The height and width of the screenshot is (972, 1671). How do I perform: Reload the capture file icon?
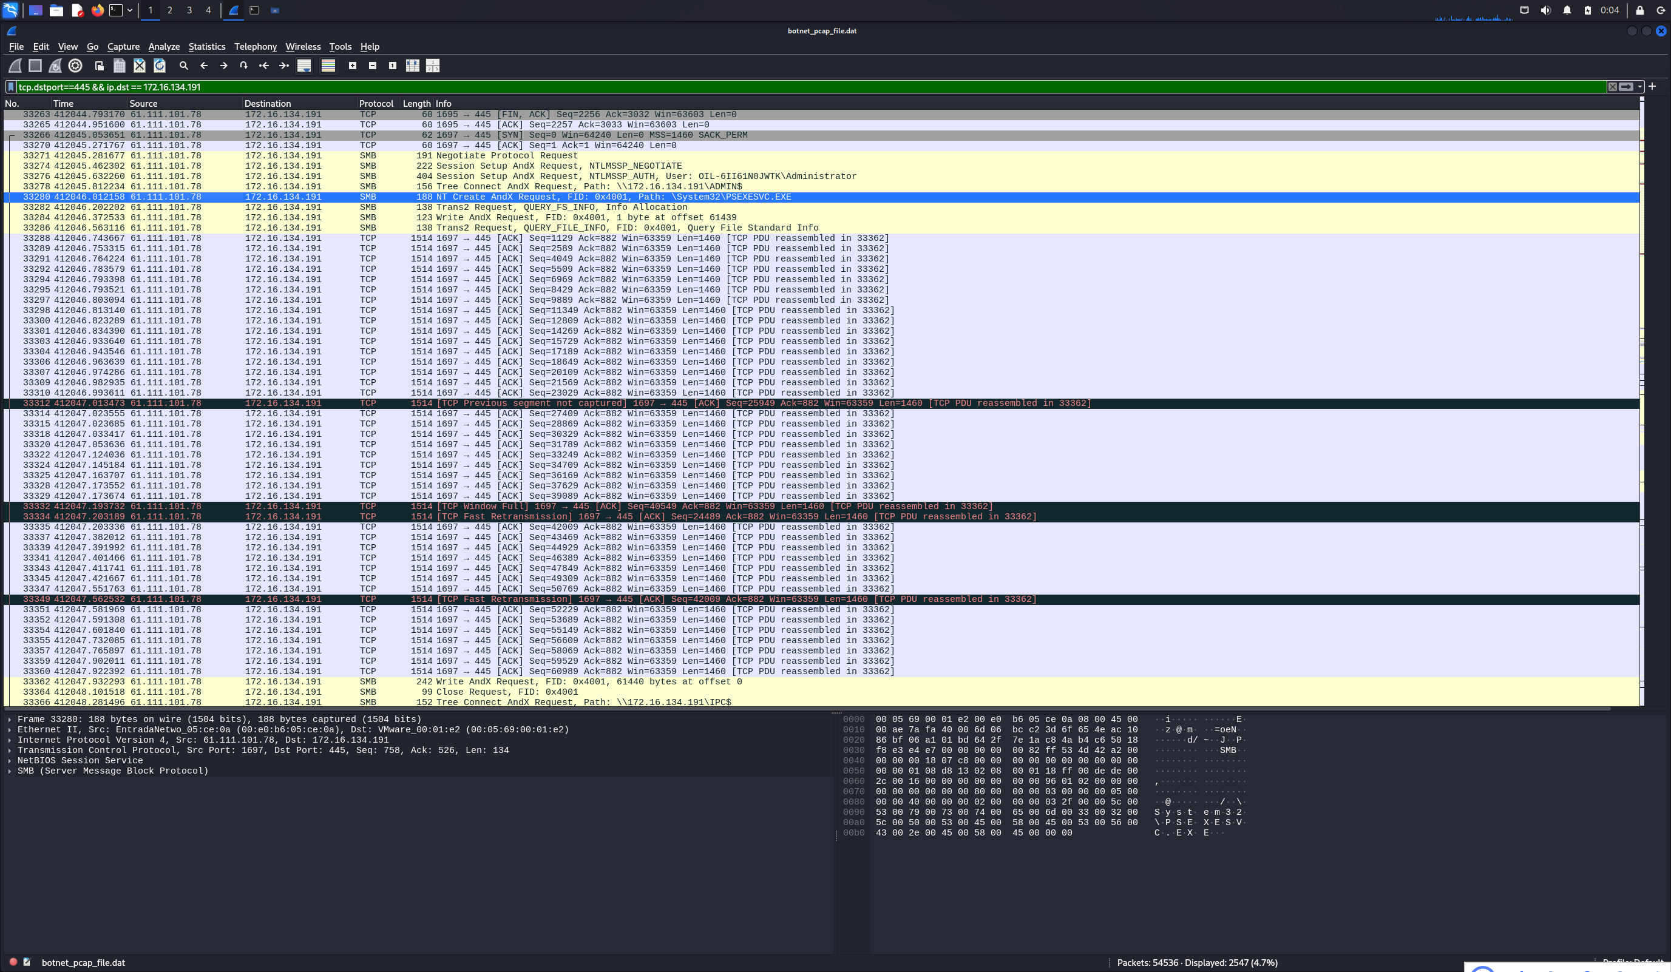[160, 66]
